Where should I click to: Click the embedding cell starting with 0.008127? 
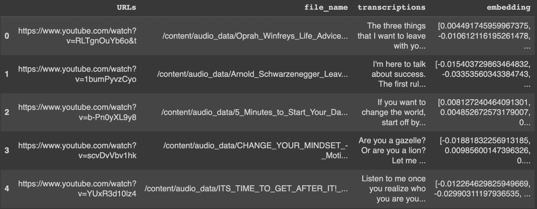pos(484,112)
